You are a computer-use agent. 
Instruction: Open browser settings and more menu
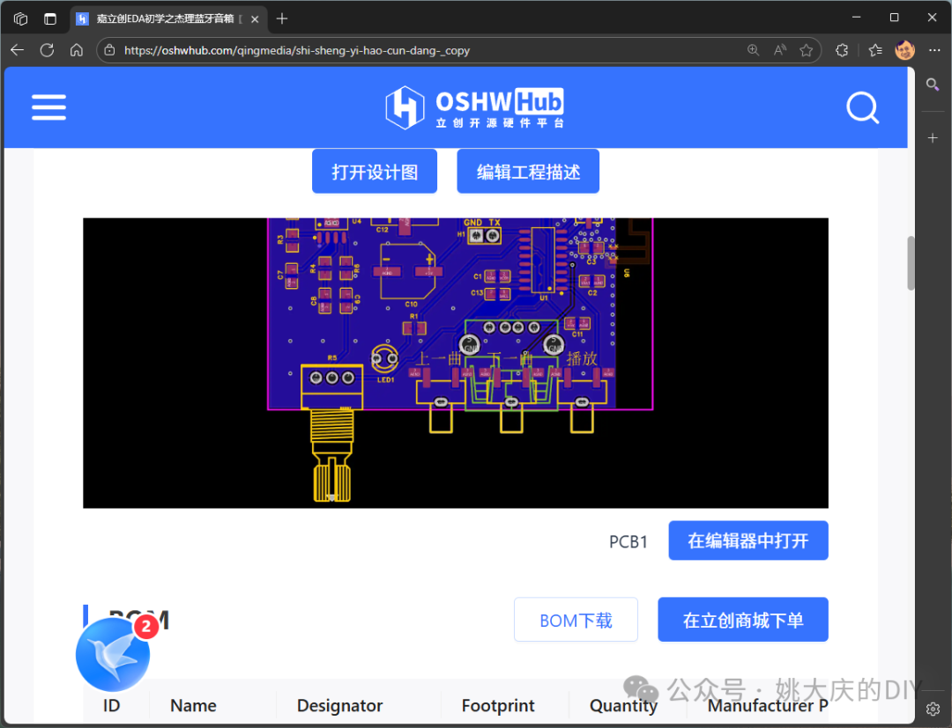(934, 50)
